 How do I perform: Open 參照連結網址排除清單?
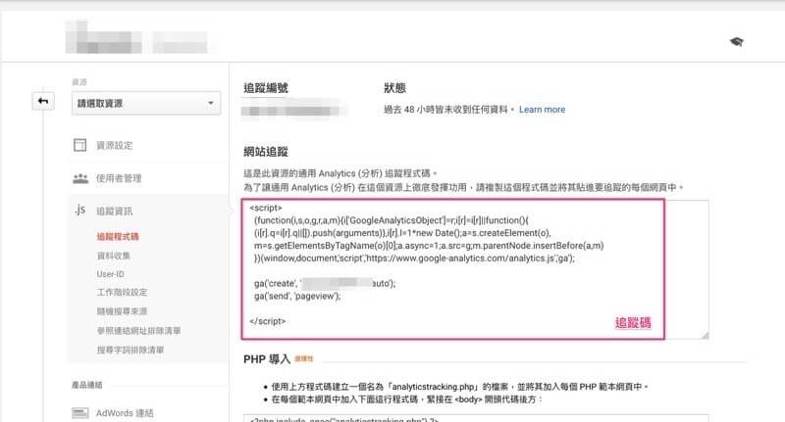(138, 330)
